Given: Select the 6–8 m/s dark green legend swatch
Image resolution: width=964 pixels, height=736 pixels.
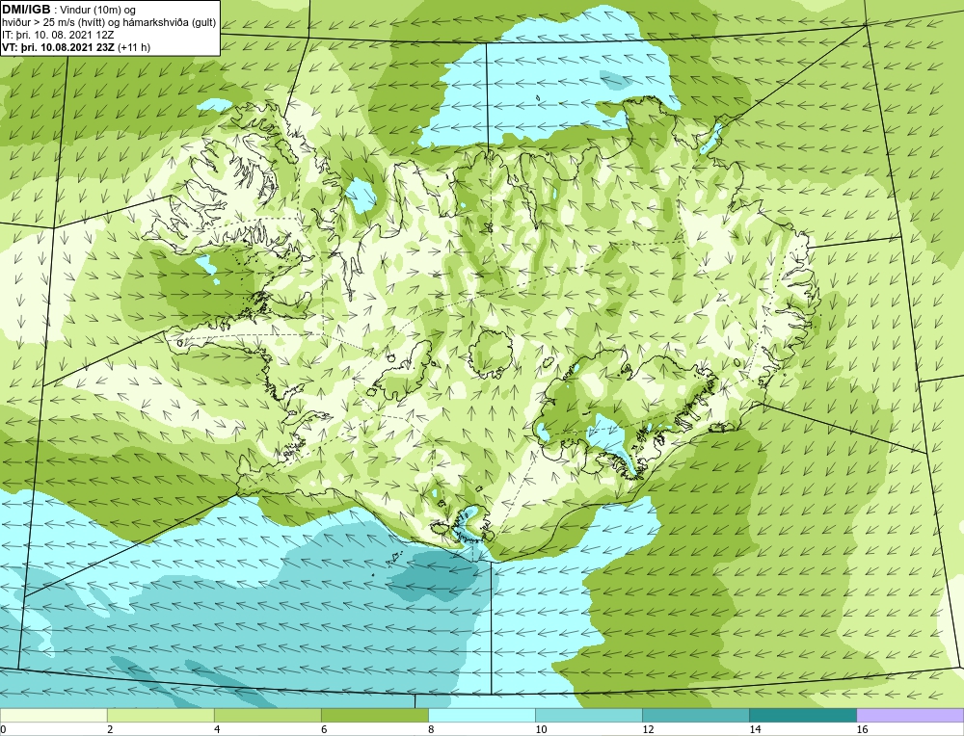Looking at the screenshot, I should (x=374, y=715).
